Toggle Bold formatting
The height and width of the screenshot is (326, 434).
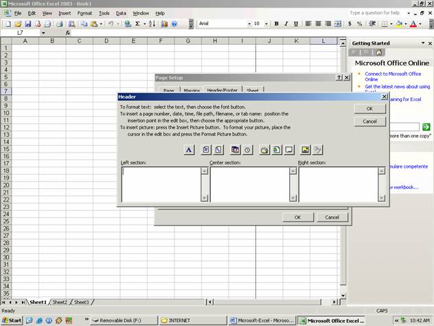click(x=276, y=24)
